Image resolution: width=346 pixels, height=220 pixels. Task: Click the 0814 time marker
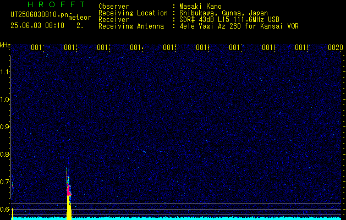(x=136, y=47)
